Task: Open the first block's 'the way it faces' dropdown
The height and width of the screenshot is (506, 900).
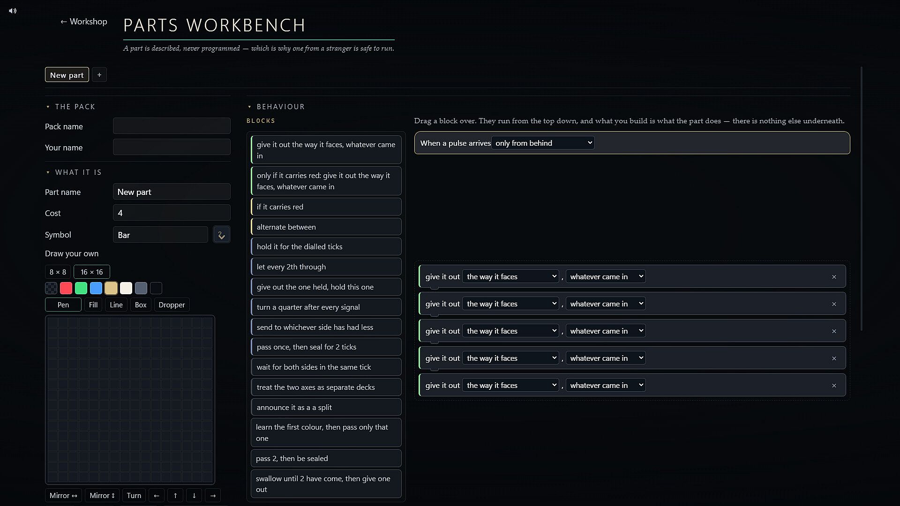Action: pos(511,276)
